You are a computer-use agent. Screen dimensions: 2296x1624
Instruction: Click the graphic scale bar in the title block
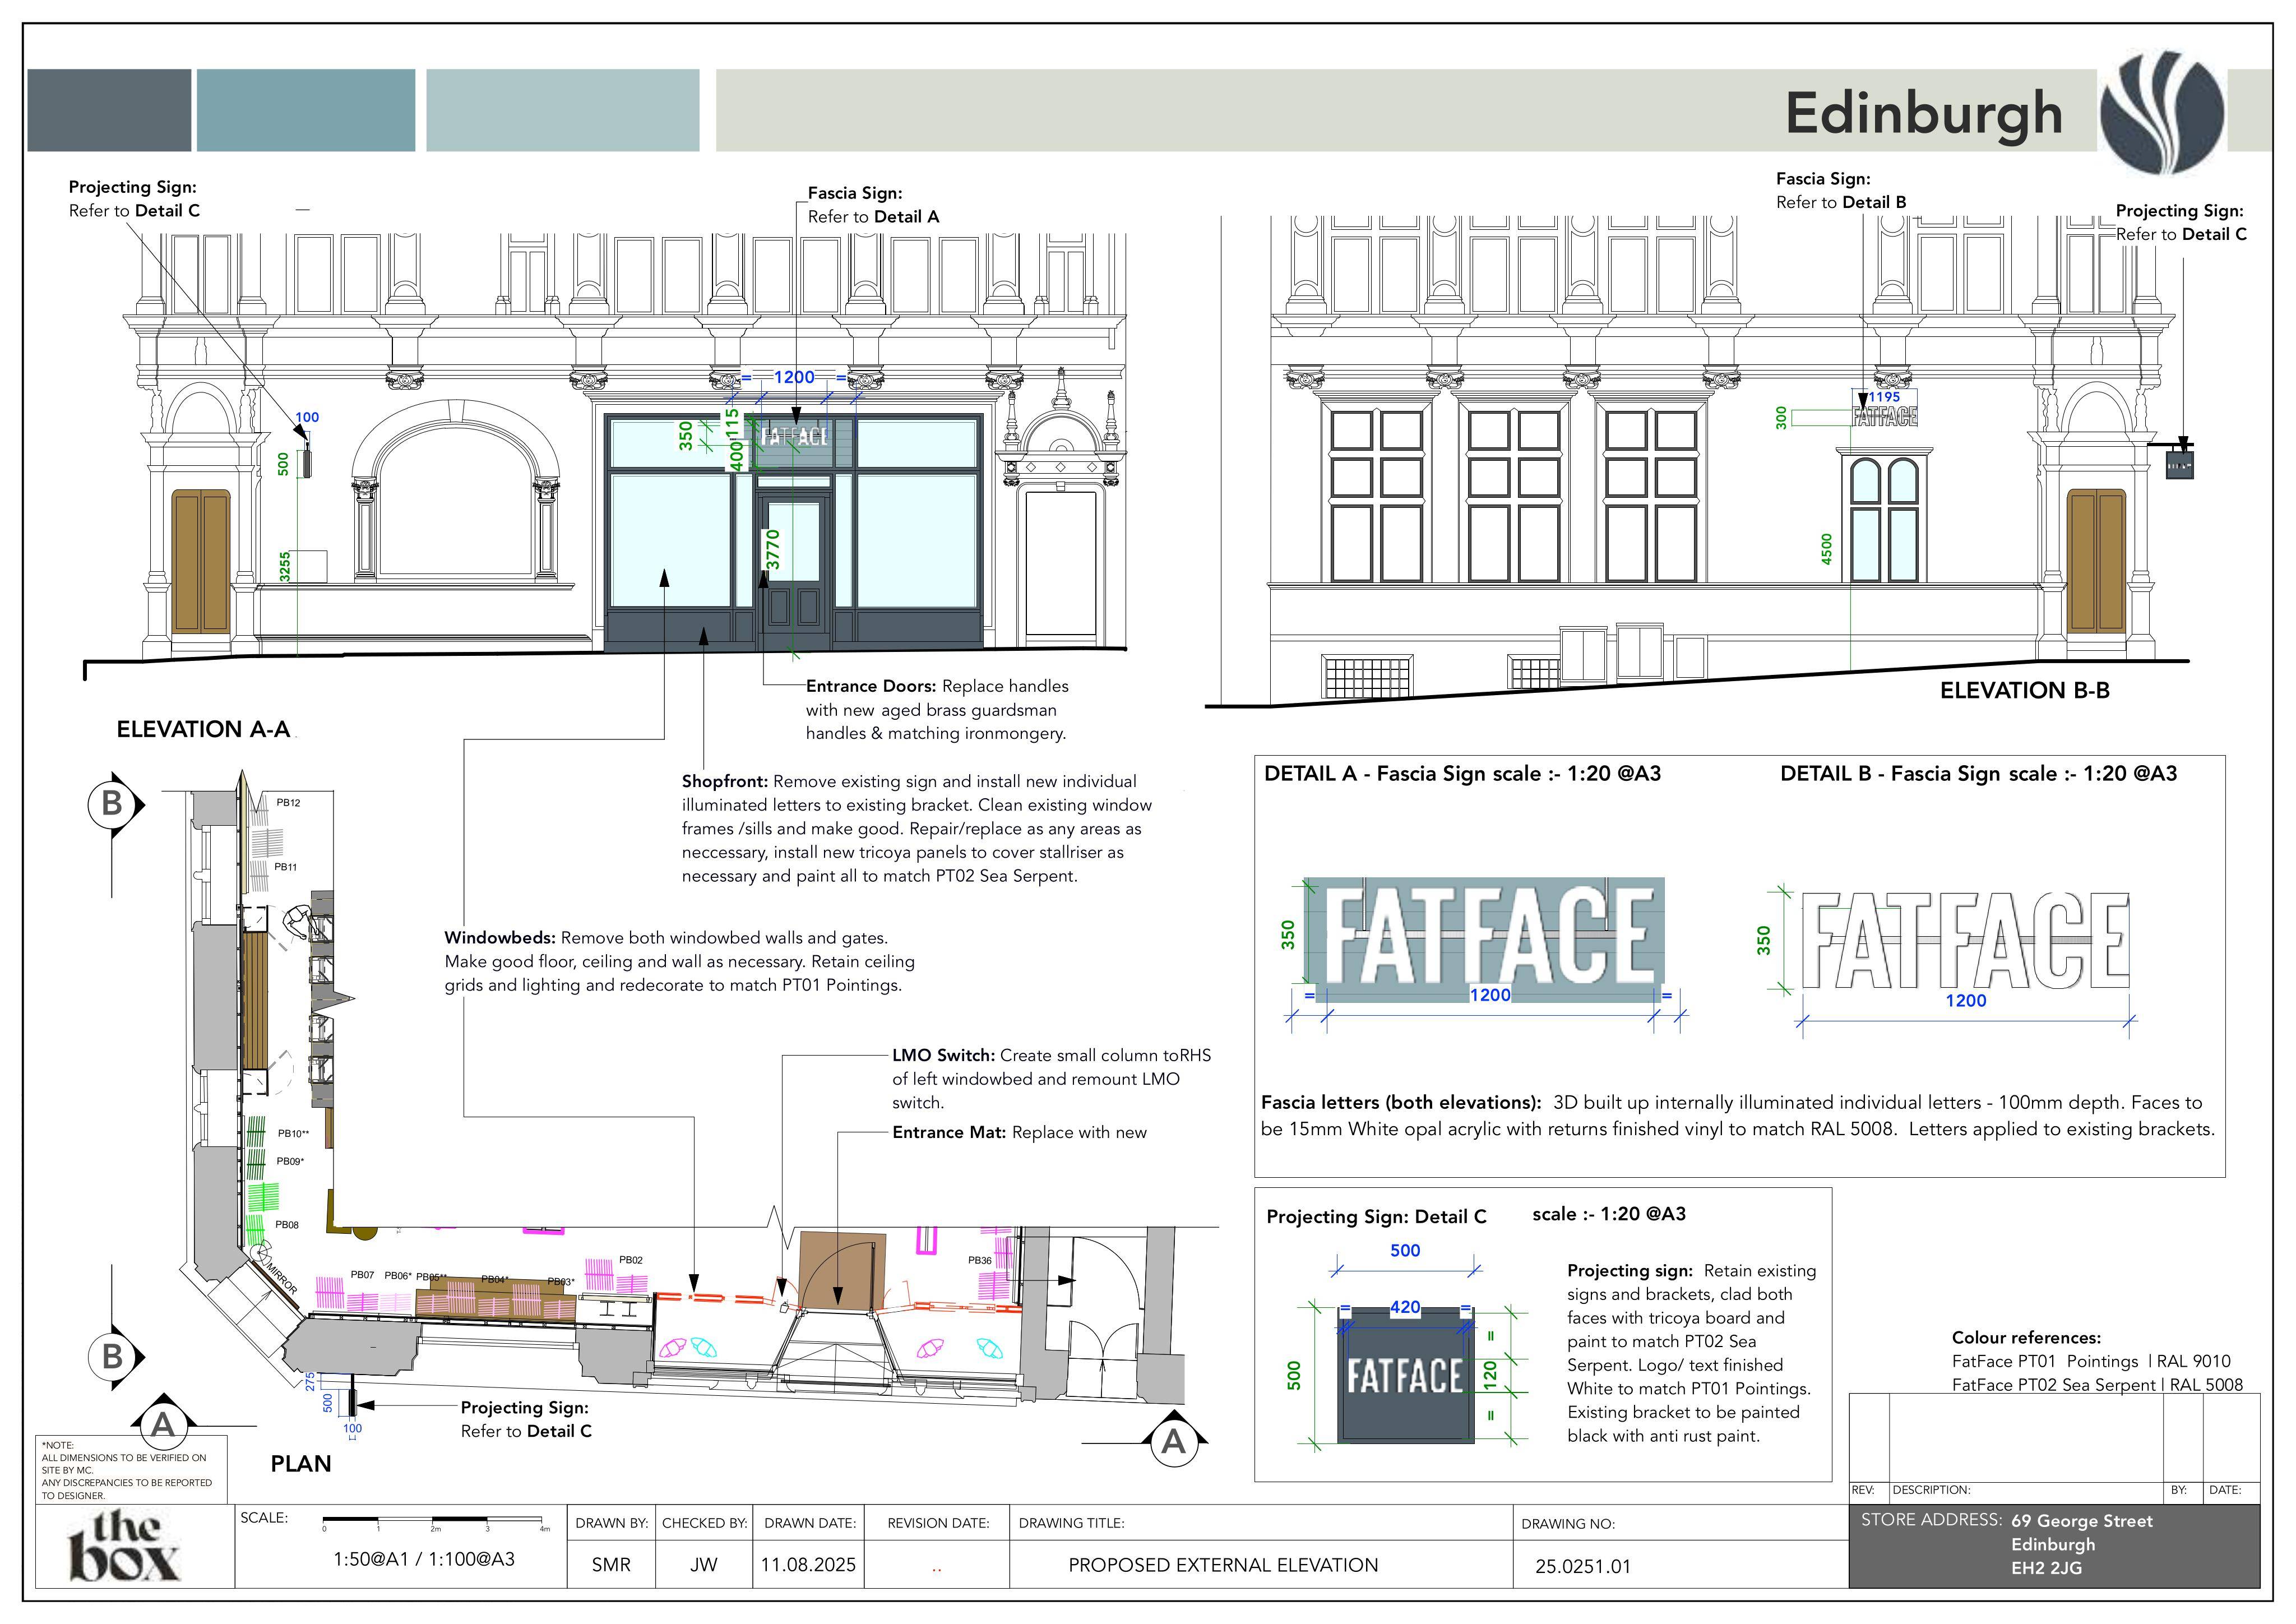click(x=434, y=1521)
